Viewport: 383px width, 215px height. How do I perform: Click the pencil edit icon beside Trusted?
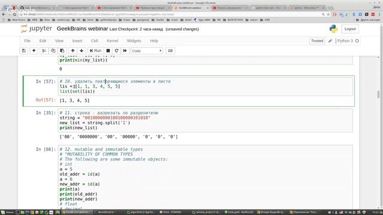pyautogui.click(x=330, y=41)
